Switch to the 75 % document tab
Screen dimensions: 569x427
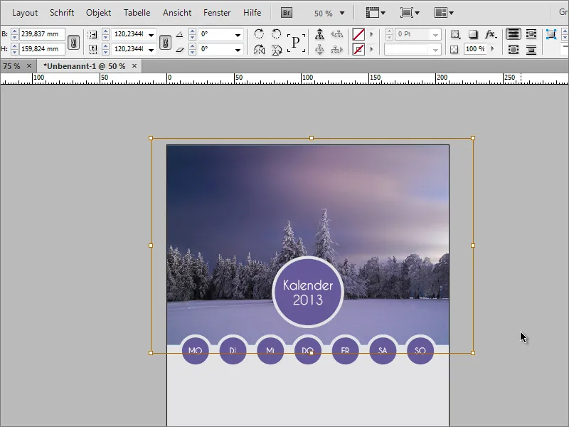click(x=11, y=66)
